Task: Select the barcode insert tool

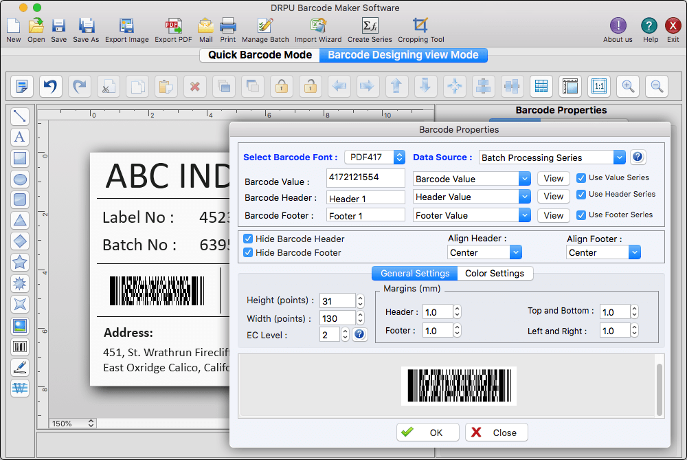Action: tap(20, 347)
